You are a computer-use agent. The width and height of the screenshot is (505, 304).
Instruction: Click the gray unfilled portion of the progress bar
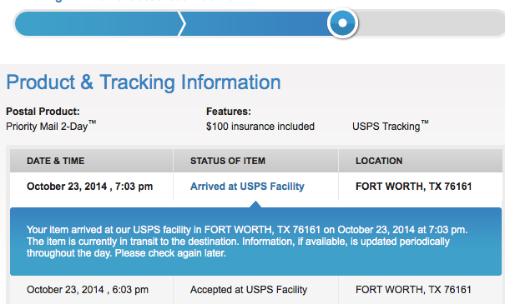432,23
